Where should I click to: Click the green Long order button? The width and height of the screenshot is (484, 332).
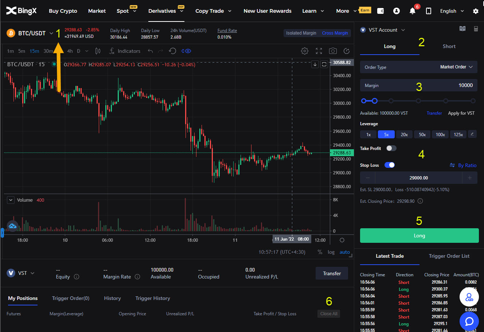pos(419,236)
